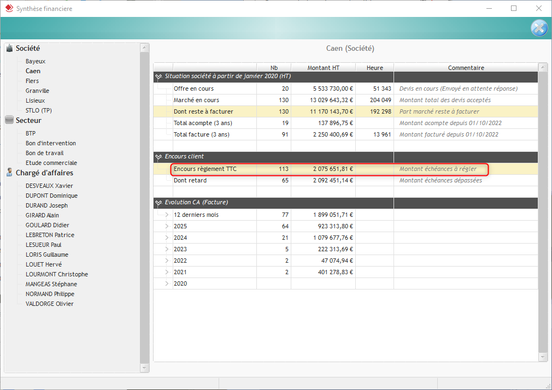Choose BTP under Secteur
Viewport: 552px width, 390px height.
(31, 133)
